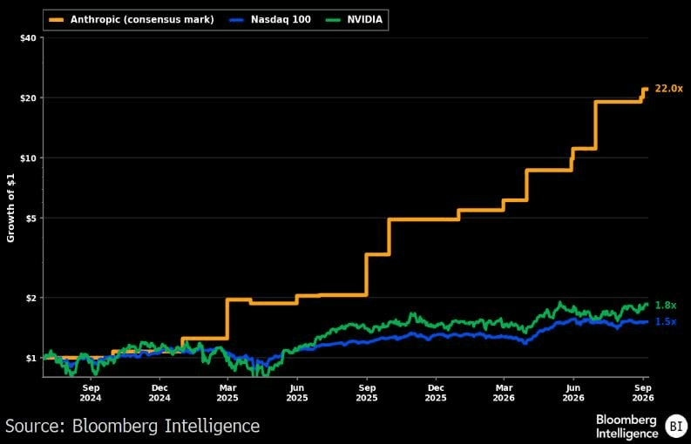
Task: Click the circular BI logo icon
Action: tap(675, 427)
